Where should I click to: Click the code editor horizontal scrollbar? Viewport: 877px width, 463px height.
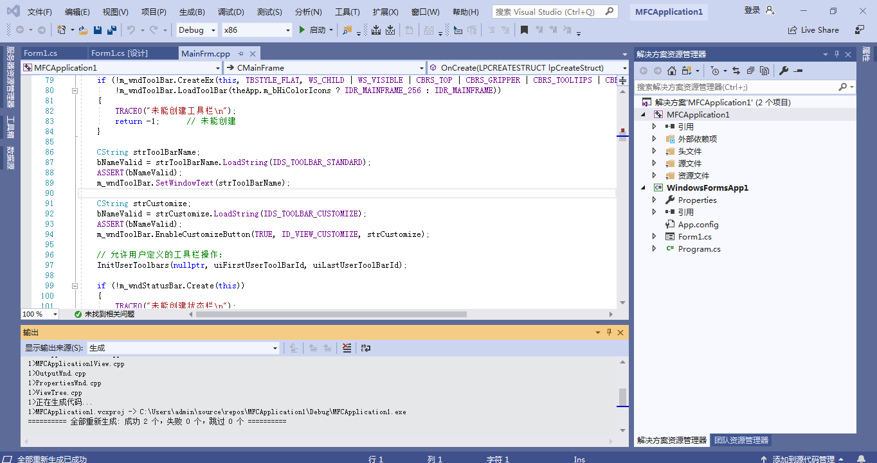click(331, 314)
